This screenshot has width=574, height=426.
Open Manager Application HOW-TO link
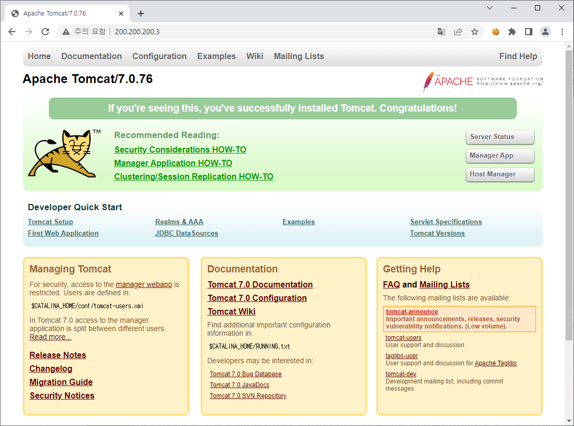pyautogui.click(x=173, y=163)
